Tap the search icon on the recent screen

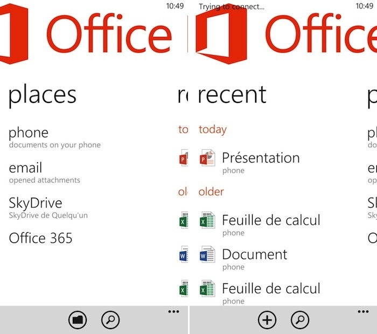tap(300, 320)
